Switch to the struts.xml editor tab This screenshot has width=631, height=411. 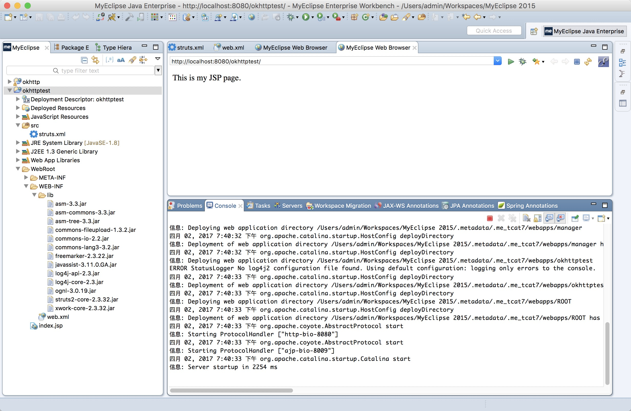pos(187,48)
